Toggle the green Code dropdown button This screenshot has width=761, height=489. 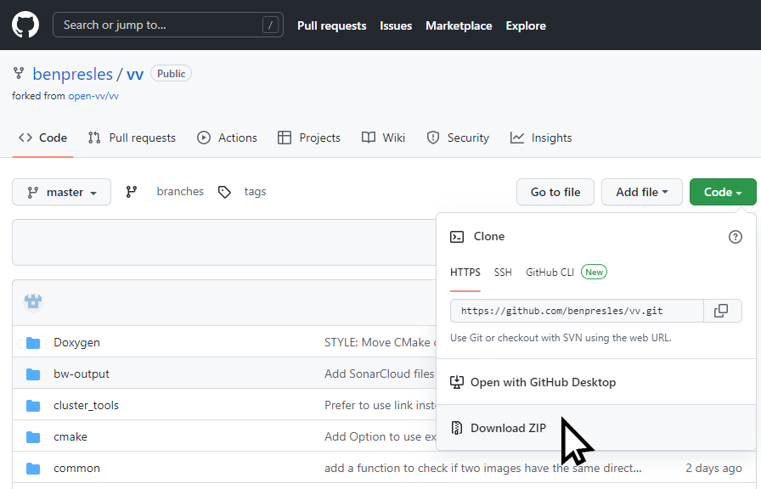(x=723, y=192)
